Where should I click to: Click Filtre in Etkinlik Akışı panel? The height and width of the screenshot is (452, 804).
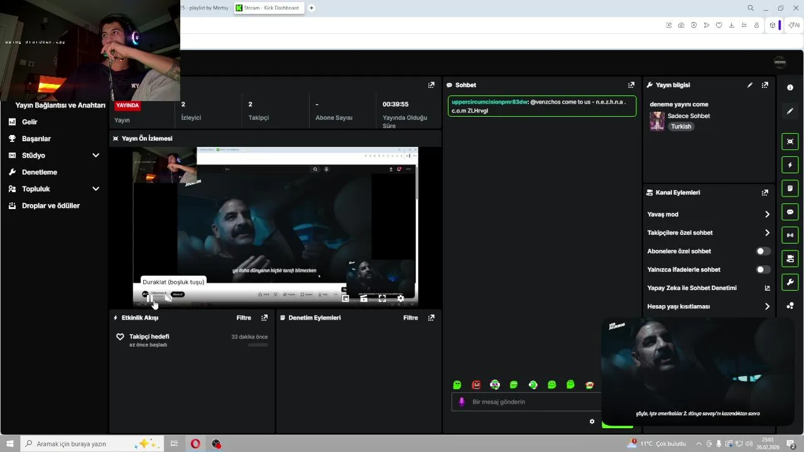[244, 318]
